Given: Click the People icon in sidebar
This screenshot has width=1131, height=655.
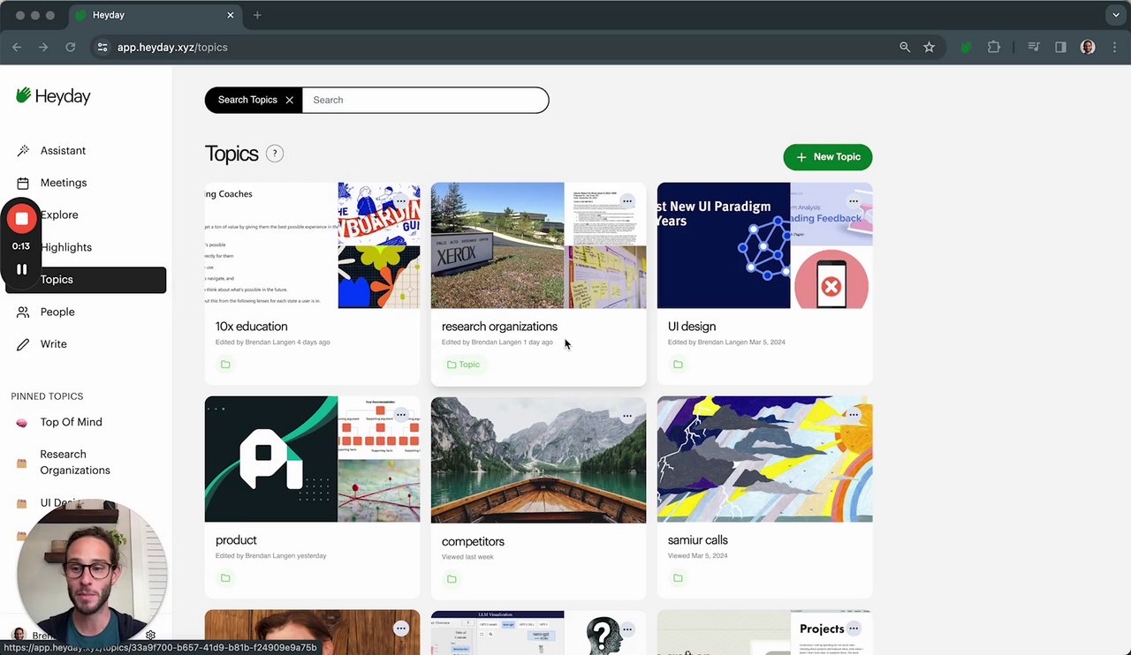Looking at the screenshot, I should [x=23, y=312].
